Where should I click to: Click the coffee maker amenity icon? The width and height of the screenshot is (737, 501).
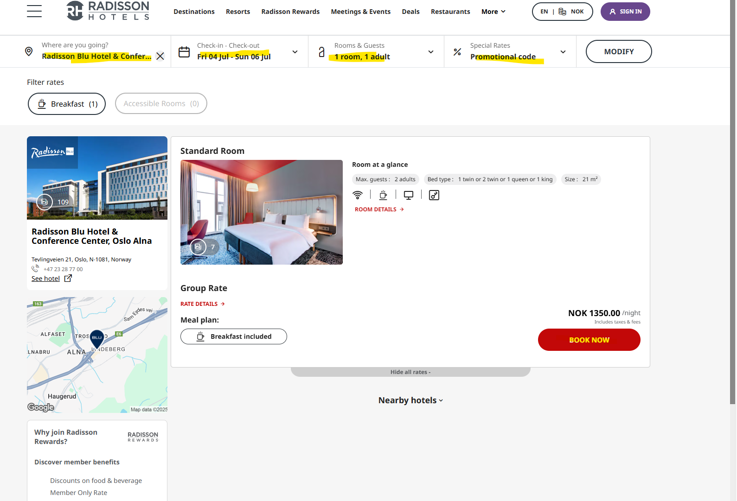point(383,195)
